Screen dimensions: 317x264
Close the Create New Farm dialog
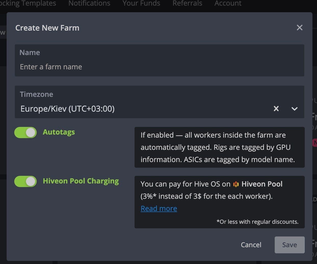[x=299, y=28]
